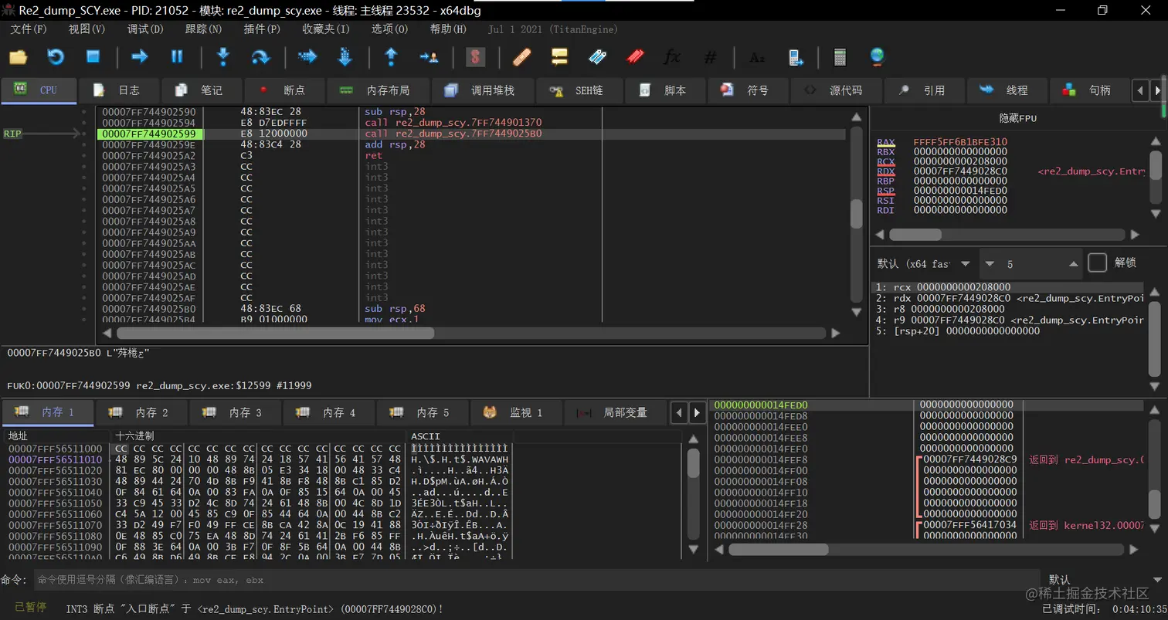This screenshot has width=1168, height=620.
Task: Switch to the 内存布局 tab
Action: (378, 90)
